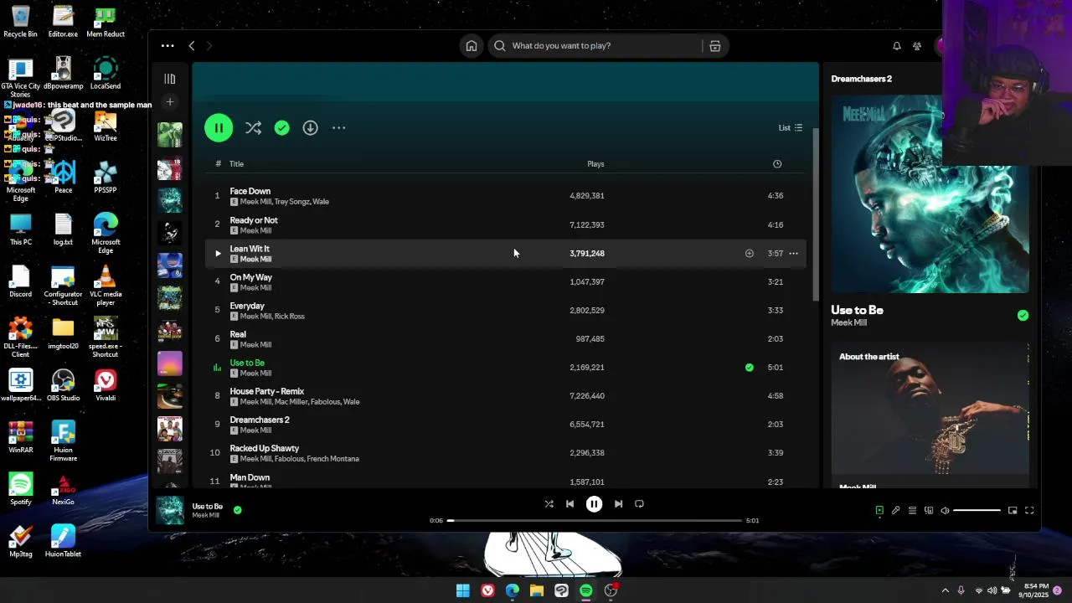The image size is (1072, 603).
Task: Open Dreamchasers 2 header in right panel
Action: point(861,79)
